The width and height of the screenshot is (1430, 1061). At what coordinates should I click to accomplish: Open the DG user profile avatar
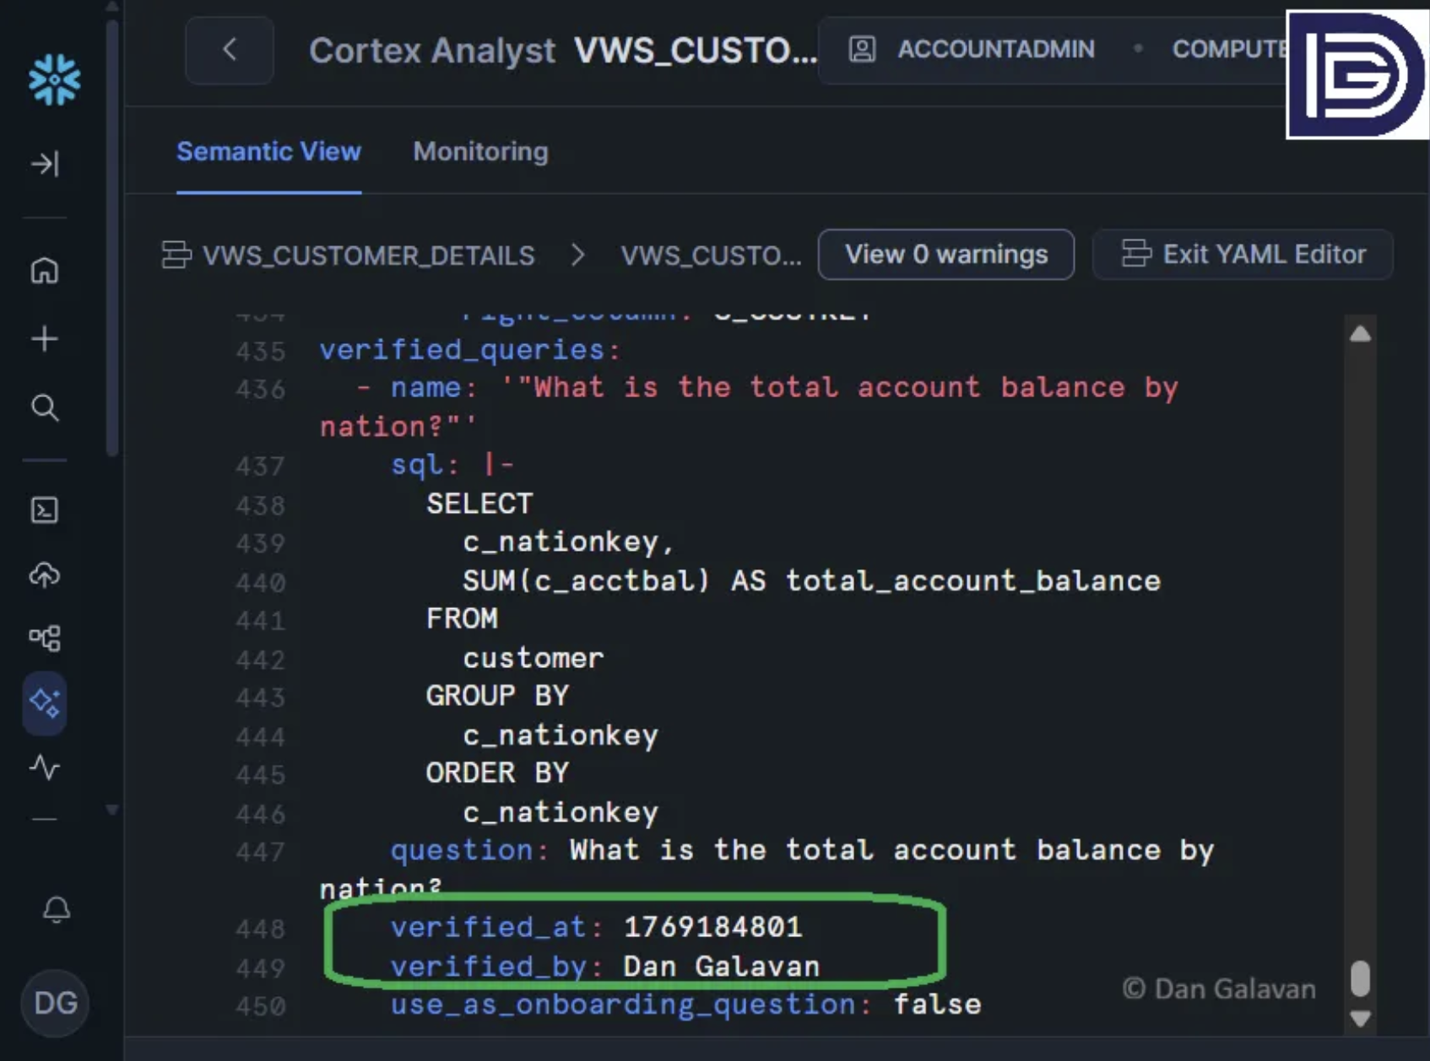coord(56,1003)
